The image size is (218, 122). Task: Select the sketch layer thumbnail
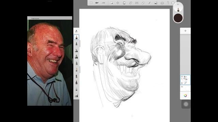click(185, 80)
